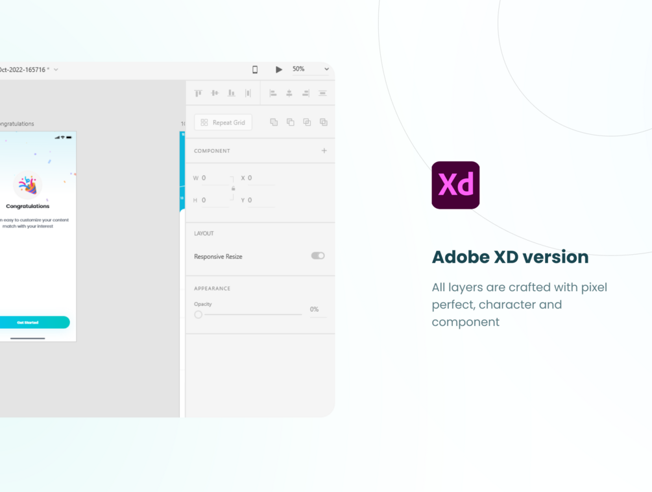This screenshot has width=652, height=492.
Task: Distribute objects horizontally
Action: pos(248,93)
